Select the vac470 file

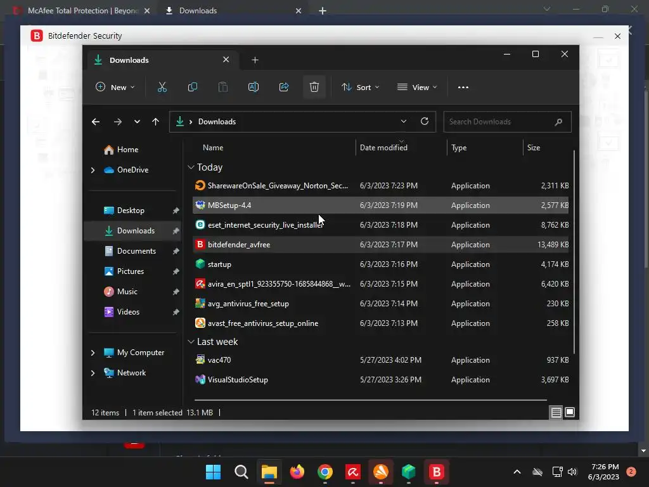tap(380, 360)
